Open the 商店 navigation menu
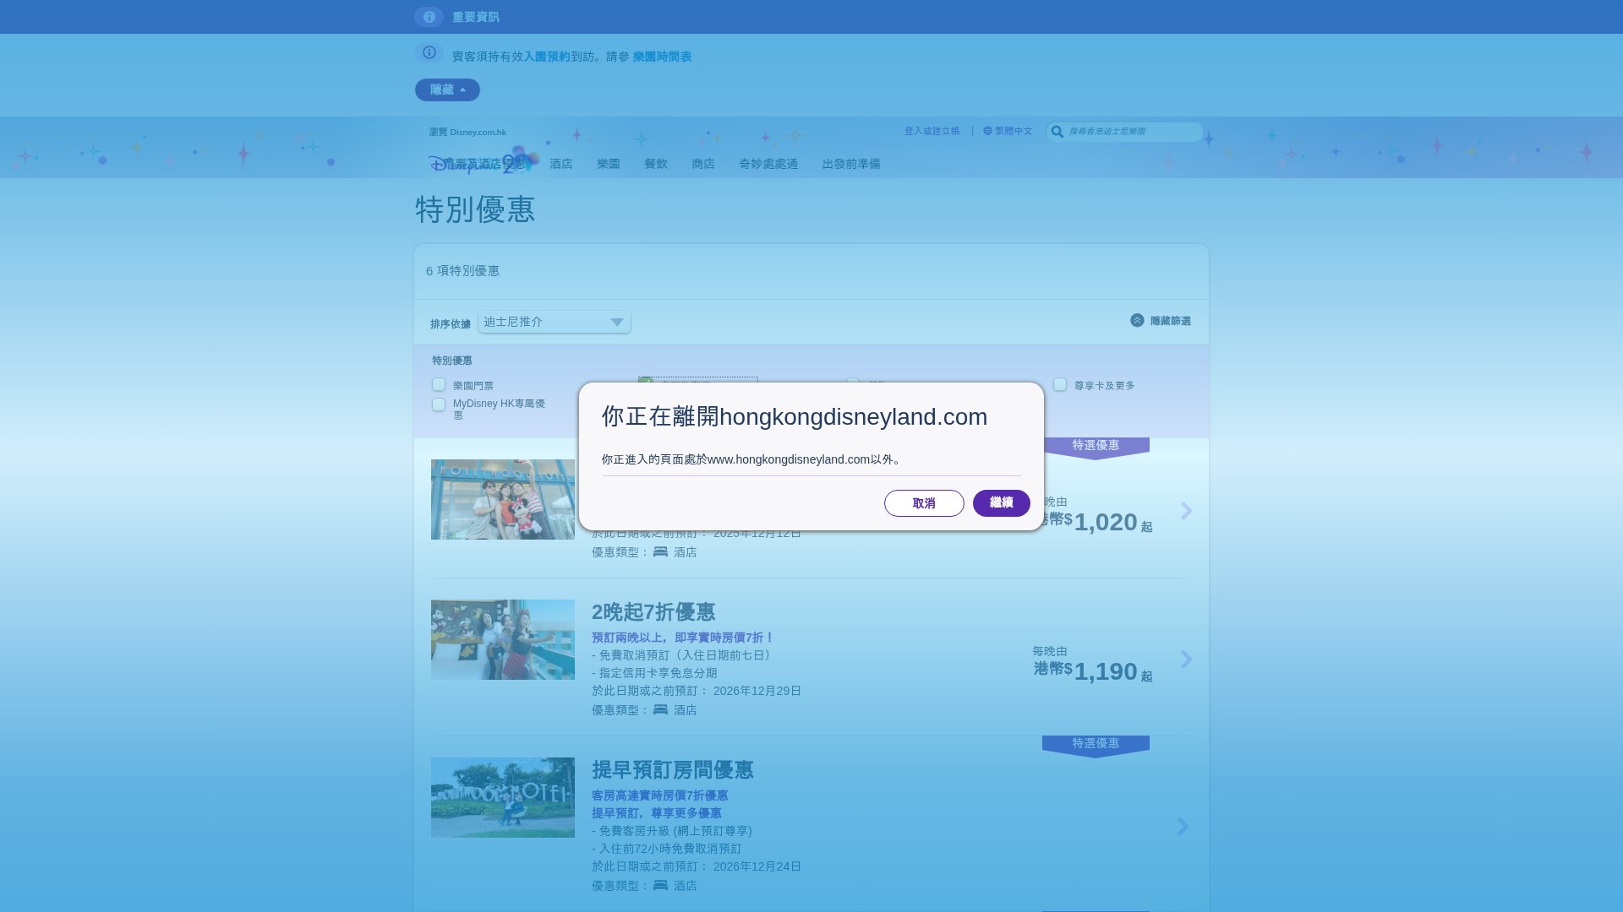 coord(703,164)
